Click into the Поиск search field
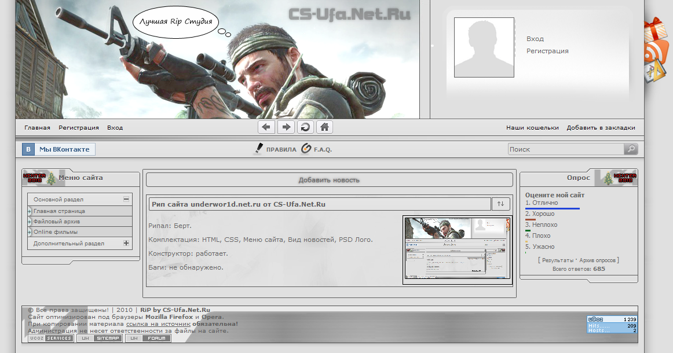673x353 pixels. tap(565, 149)
